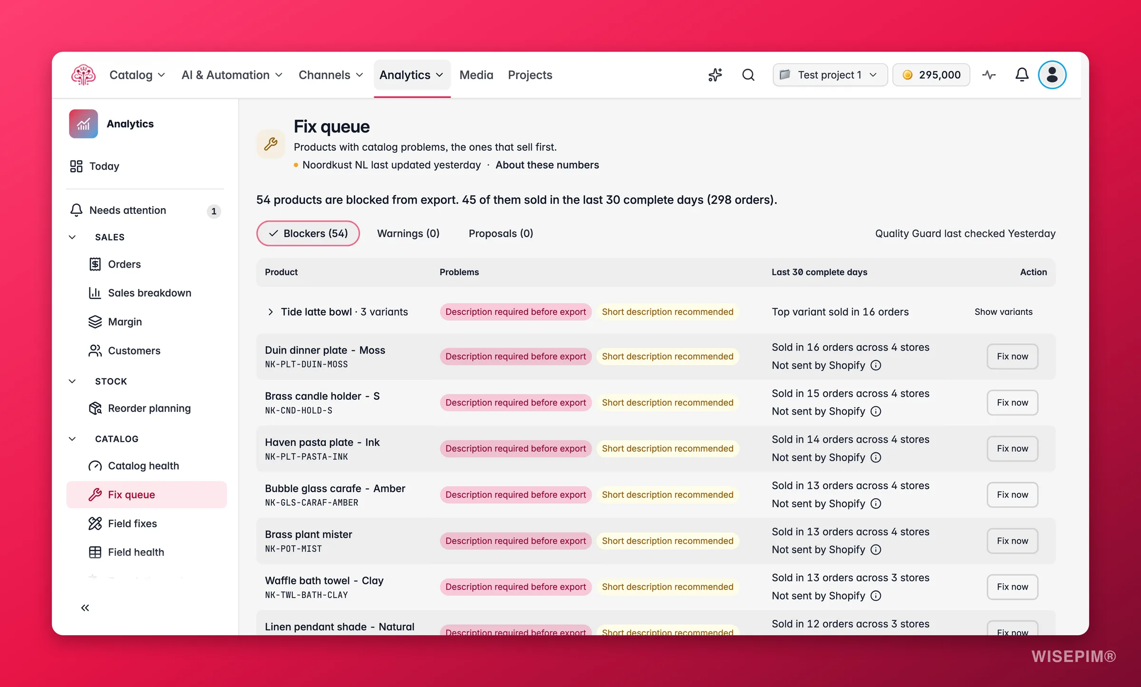Switch to the Proposals (0) tab
The height and width of the screenshot is (687, 1141).
pyautogui.click(x=501, y=233)
